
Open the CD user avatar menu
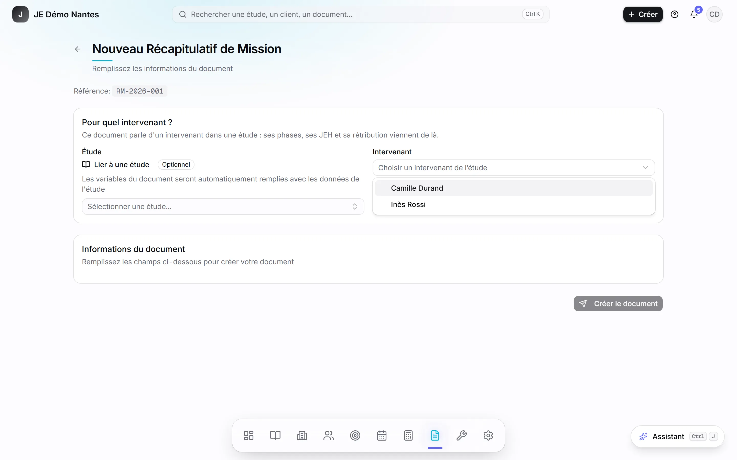714,14
